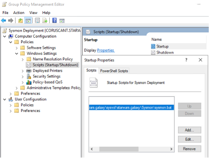Screen dimensions: 209x158
Task: Click the Up button
Action: (190, 106)
